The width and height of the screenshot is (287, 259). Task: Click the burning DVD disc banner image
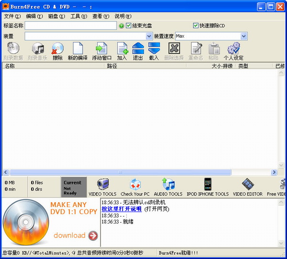coord(26,222)
